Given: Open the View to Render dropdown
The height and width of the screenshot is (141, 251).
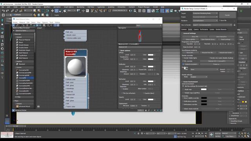Looking at the screenshot, I should point(213,25).
